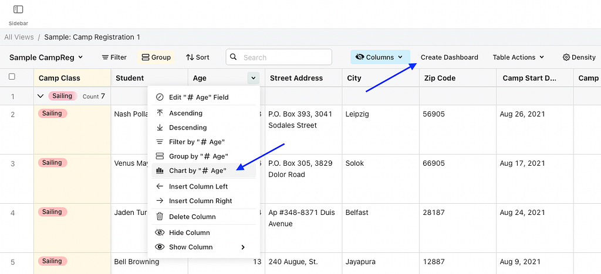
Task: Select the Bell Browning student cell
Action: coord(150,263)
